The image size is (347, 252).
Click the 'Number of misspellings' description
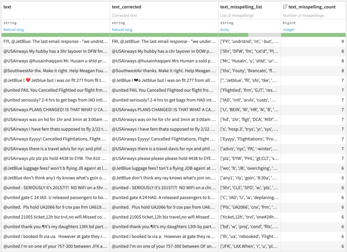coord(303,16)
